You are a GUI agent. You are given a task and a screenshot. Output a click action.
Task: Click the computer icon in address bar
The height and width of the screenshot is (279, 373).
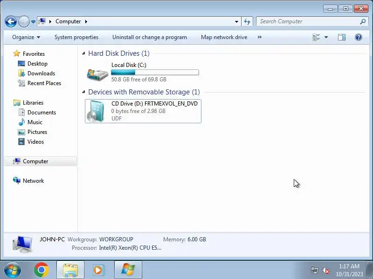tap(42, 21)
